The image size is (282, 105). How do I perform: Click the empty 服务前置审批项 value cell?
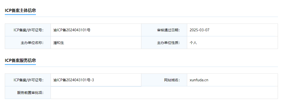pyautogui.click(x=164, y=93)
